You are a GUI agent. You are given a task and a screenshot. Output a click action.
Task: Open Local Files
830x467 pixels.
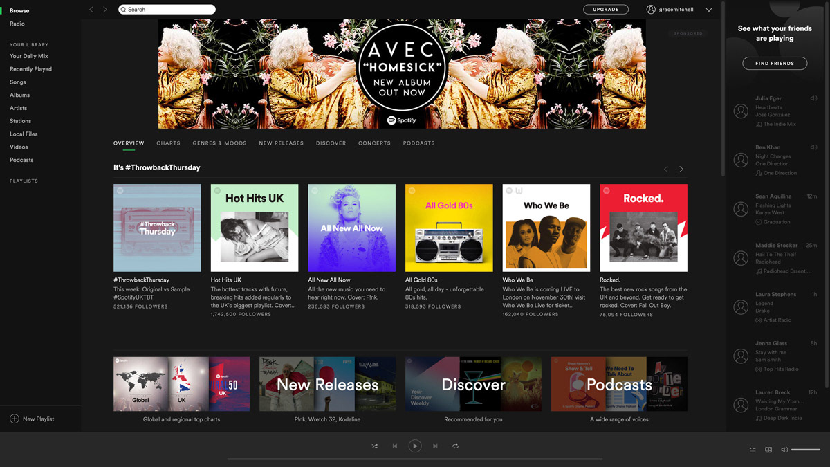[24, 134]
